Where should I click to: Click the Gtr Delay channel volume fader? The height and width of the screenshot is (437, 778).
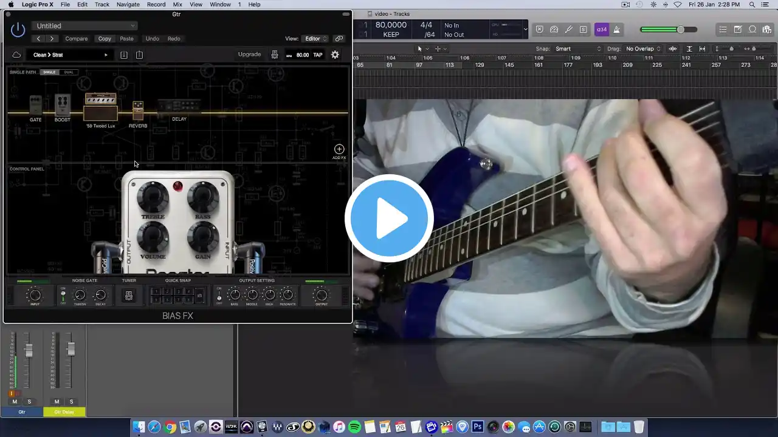tap(71, 348)
